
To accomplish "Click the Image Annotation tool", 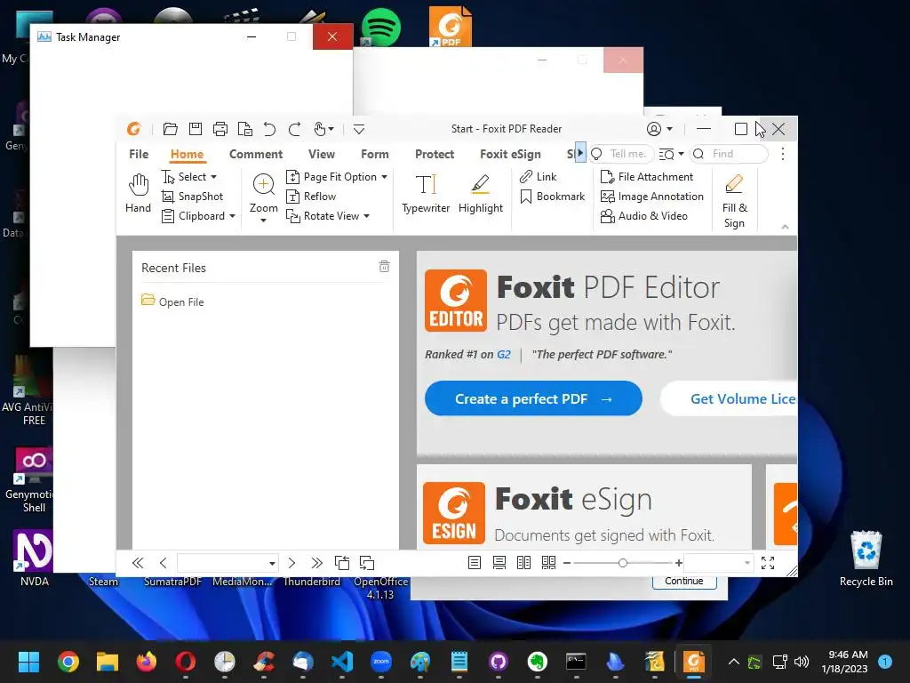I will click(651, 197).
